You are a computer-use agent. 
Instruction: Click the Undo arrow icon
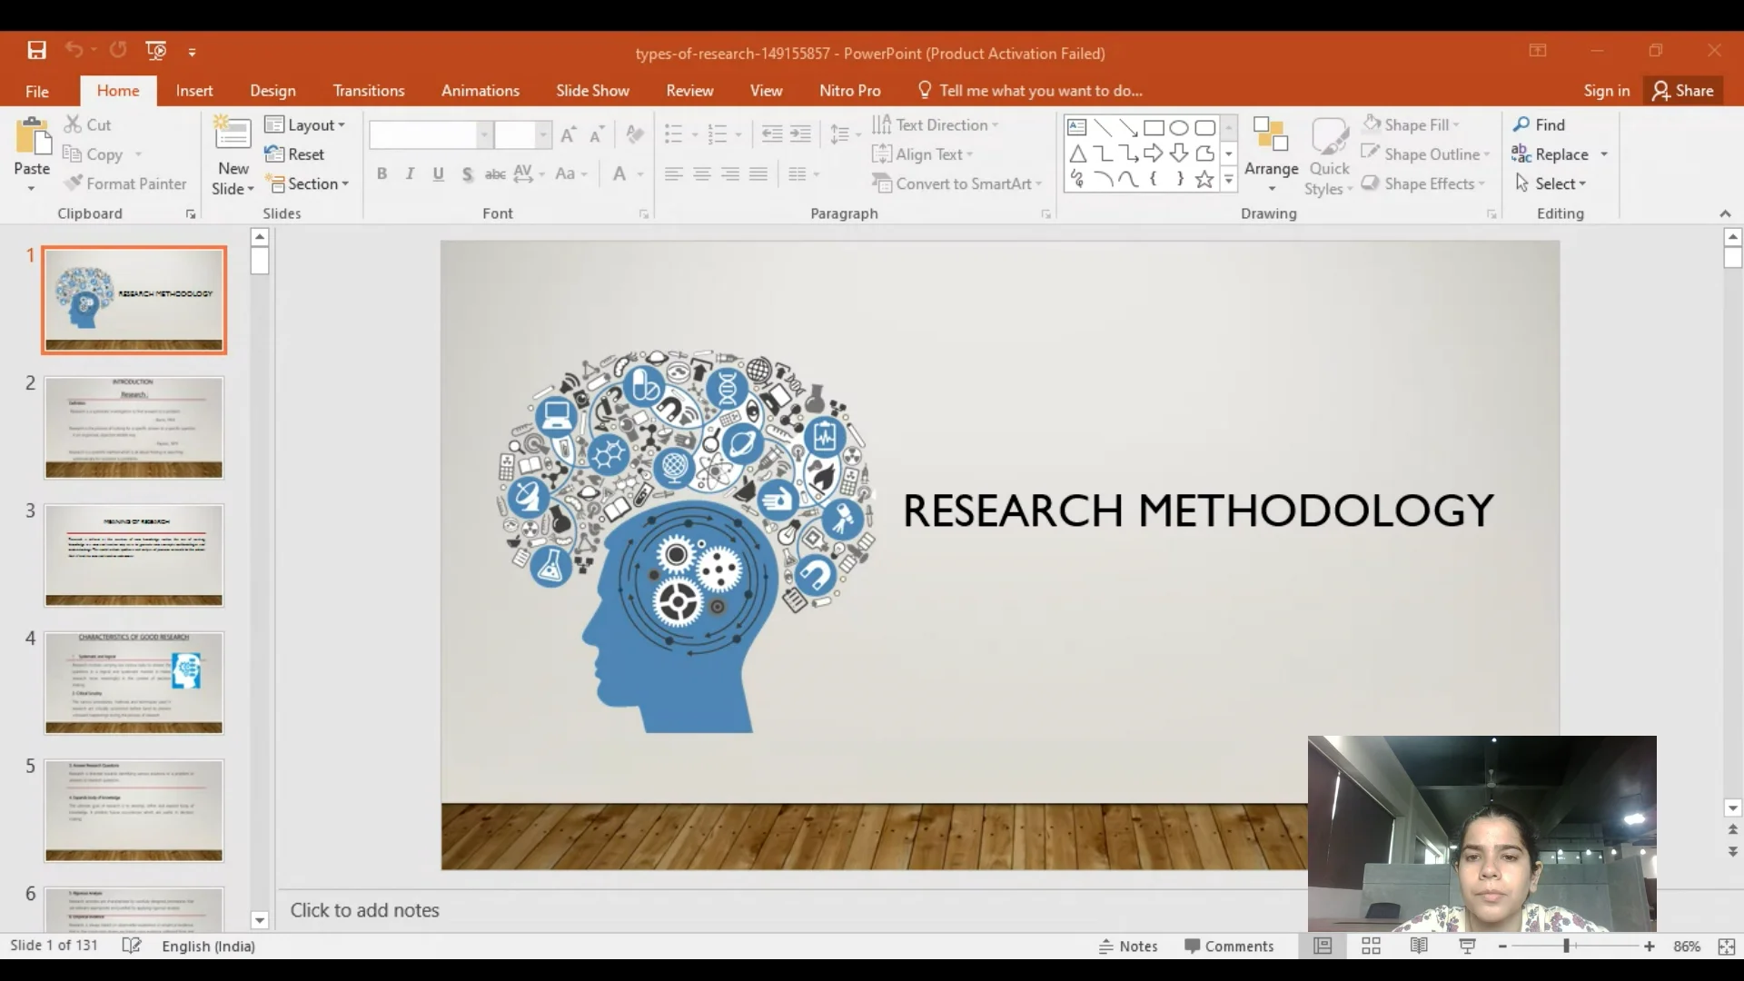(x=74, y=51)
